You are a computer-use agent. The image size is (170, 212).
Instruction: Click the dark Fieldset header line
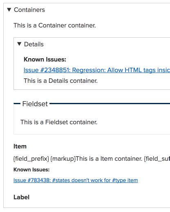[x=110, y=104]
